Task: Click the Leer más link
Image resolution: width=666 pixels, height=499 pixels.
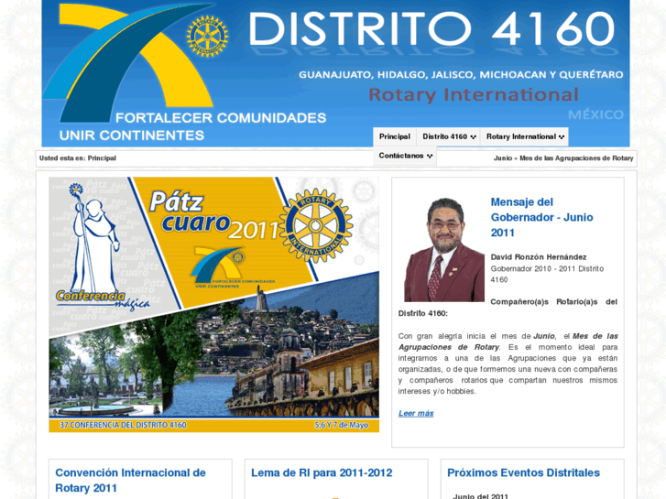Action: (416, 413)
